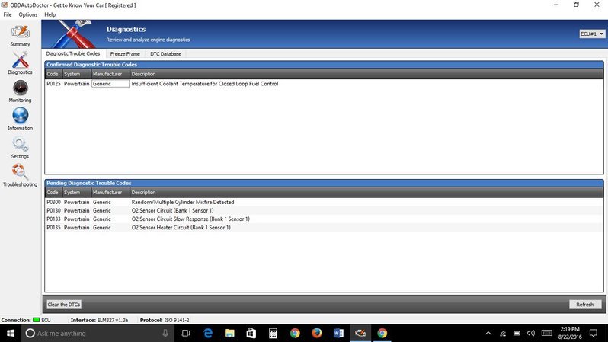Select Random/Multiple Cylinder Misfire Detected description

(x=183, y=202)
